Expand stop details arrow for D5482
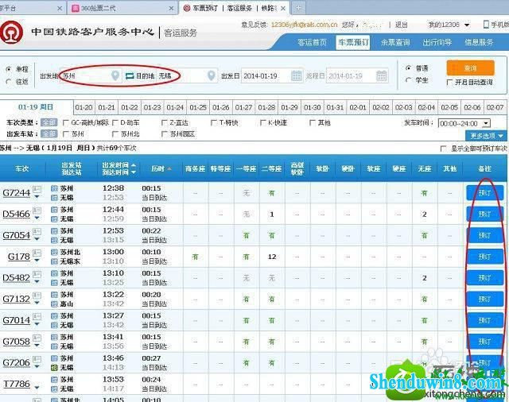 (x=37, y=282)
